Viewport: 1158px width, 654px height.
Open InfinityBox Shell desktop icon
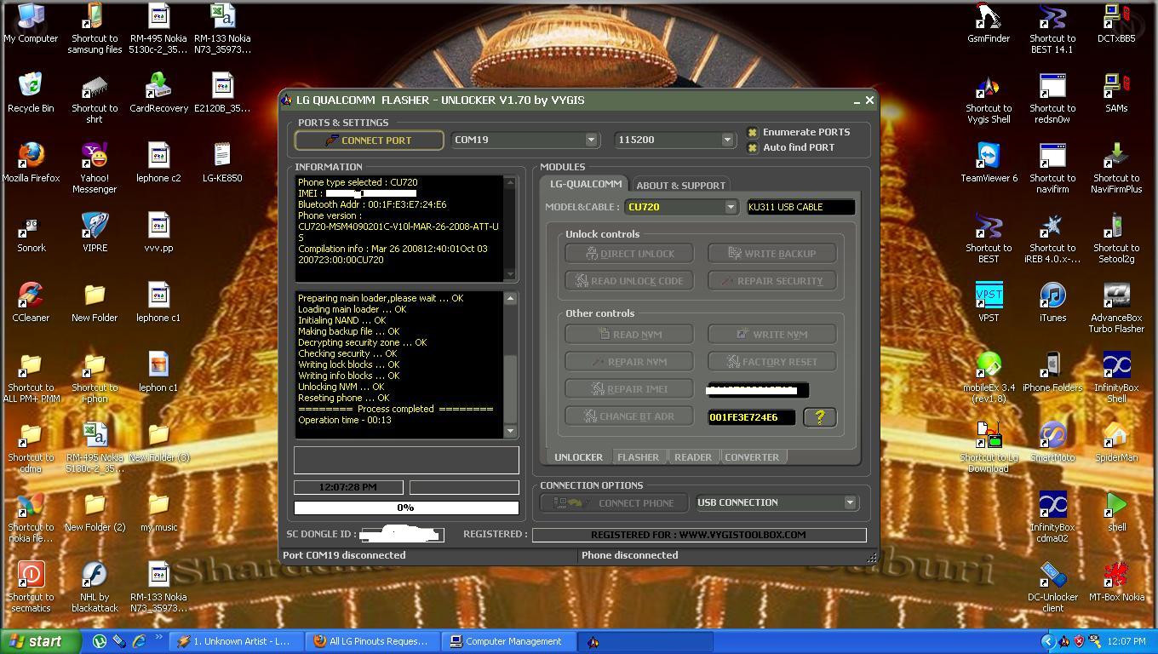pyautogui.click(x=1116, y=377)
